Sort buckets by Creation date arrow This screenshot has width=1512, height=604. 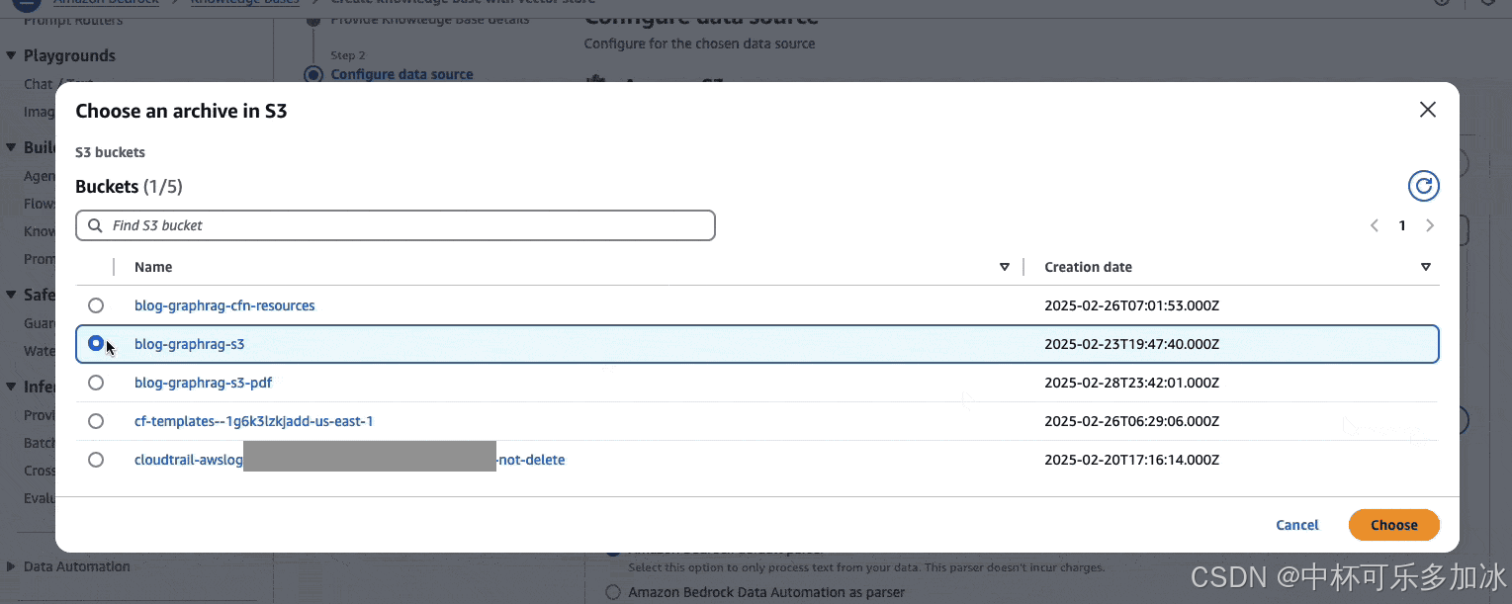point(1425,267)
